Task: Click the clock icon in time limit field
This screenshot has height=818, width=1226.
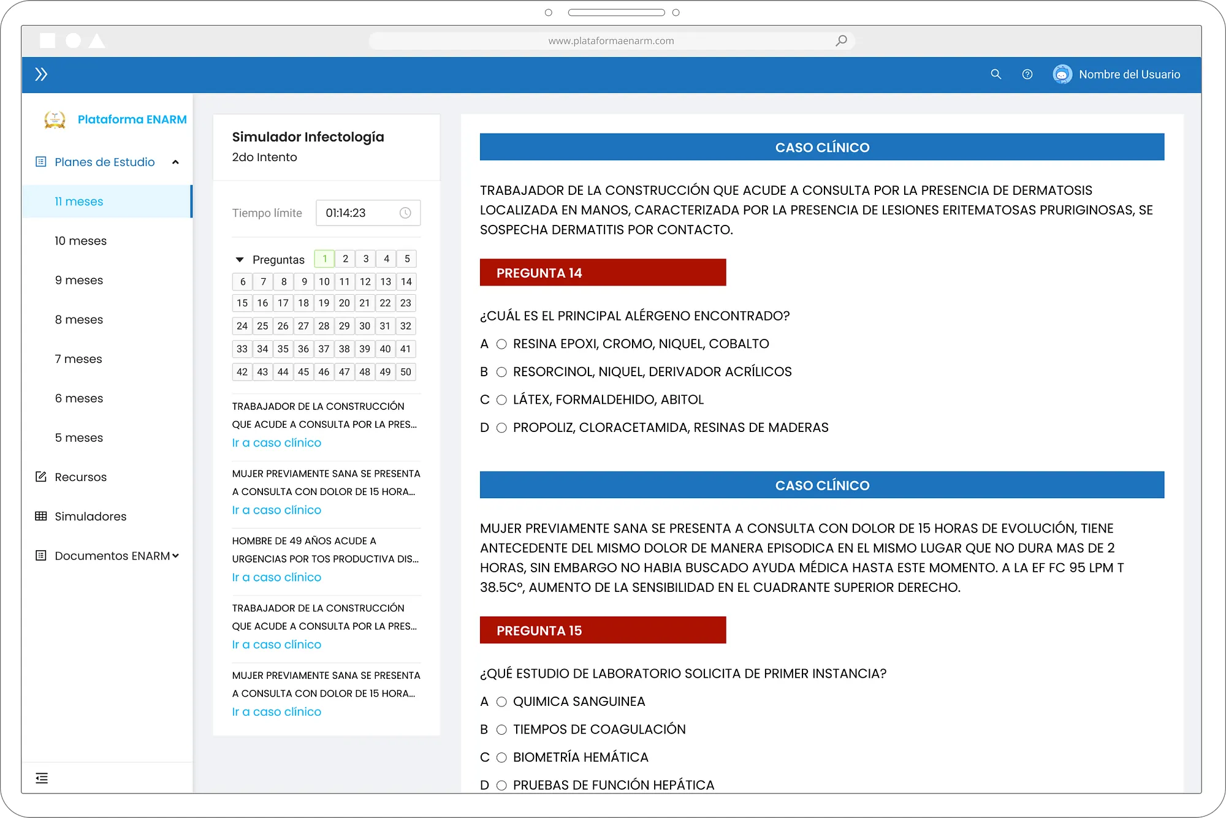Action: pos(405,213)
